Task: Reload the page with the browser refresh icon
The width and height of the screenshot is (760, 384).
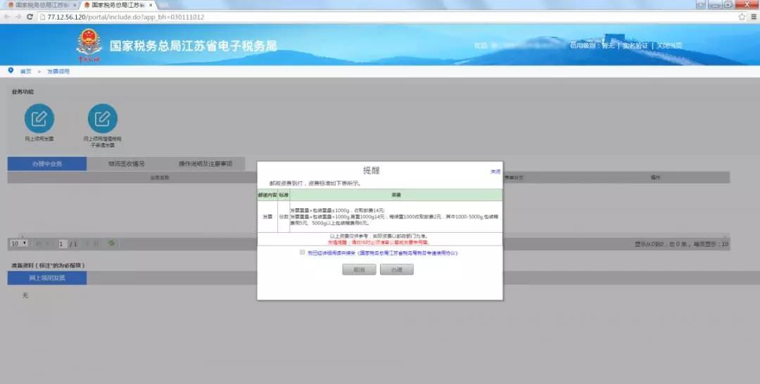Action: pyautogui.click(x=30, y=16)
